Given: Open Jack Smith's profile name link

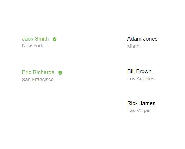Looking at the screenshot, I should 35,39.
